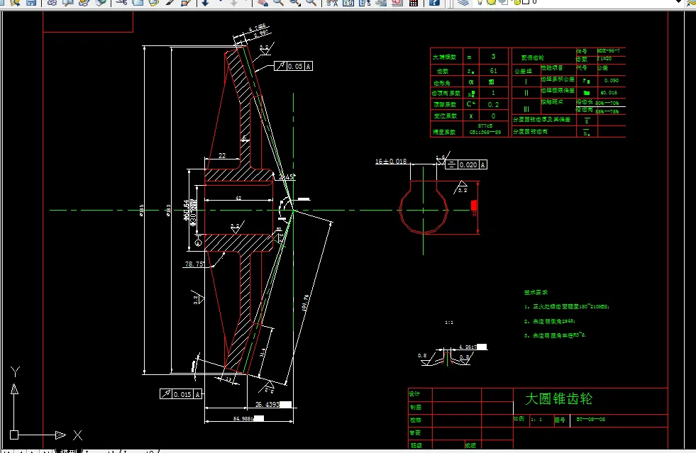The width and height of the screenshot is (696, 453).
Task: Activate the Pan hand tool
Action: (263, 2)
